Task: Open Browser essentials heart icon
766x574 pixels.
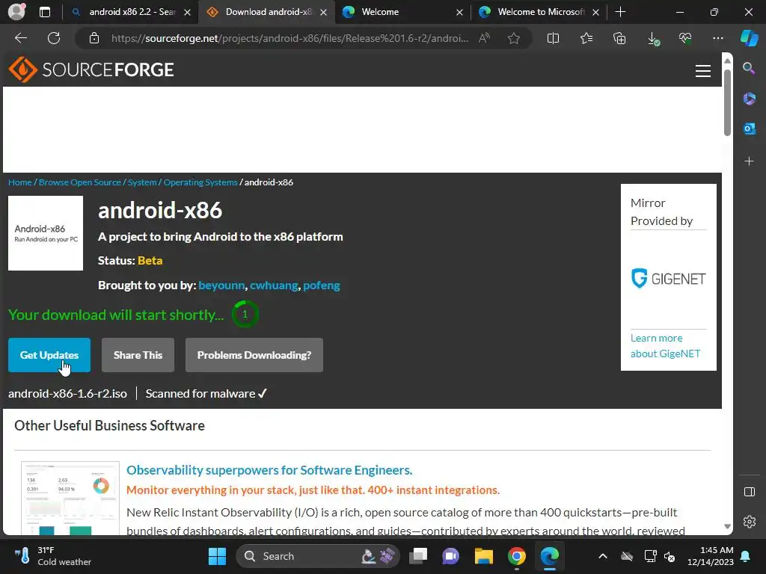Action: [685, 38]
